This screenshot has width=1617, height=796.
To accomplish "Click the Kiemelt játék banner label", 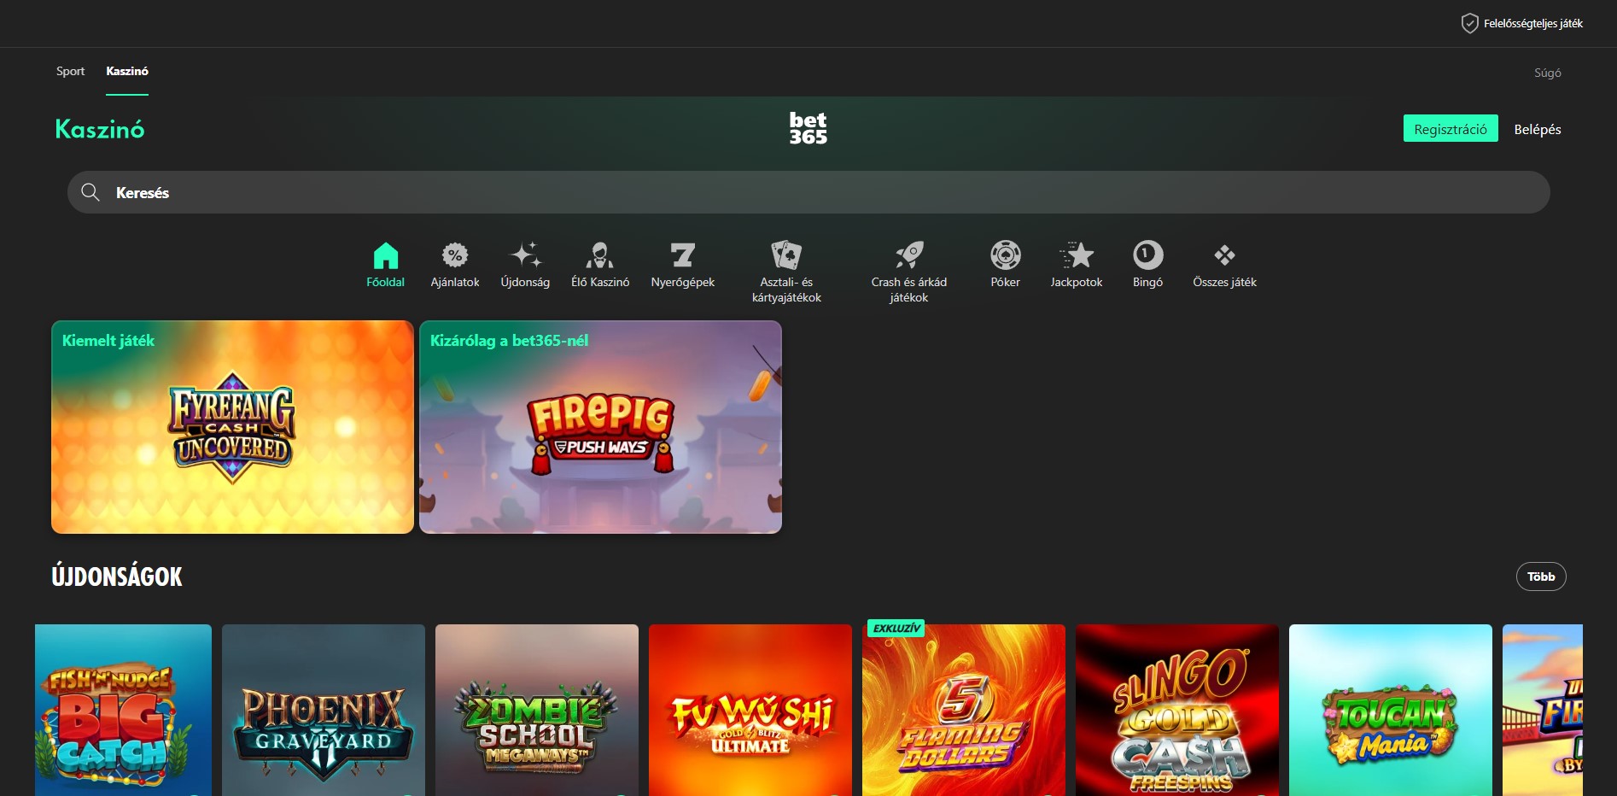I will pyautogui.click(x=108, y=341).
